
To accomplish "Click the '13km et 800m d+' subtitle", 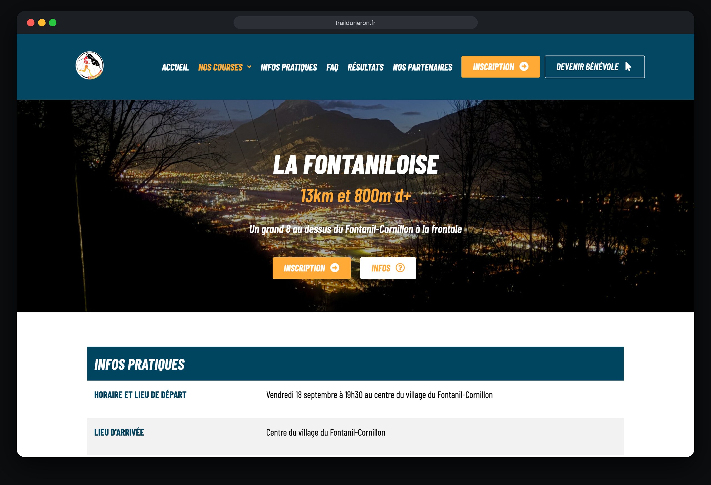I will coord(355,196).
